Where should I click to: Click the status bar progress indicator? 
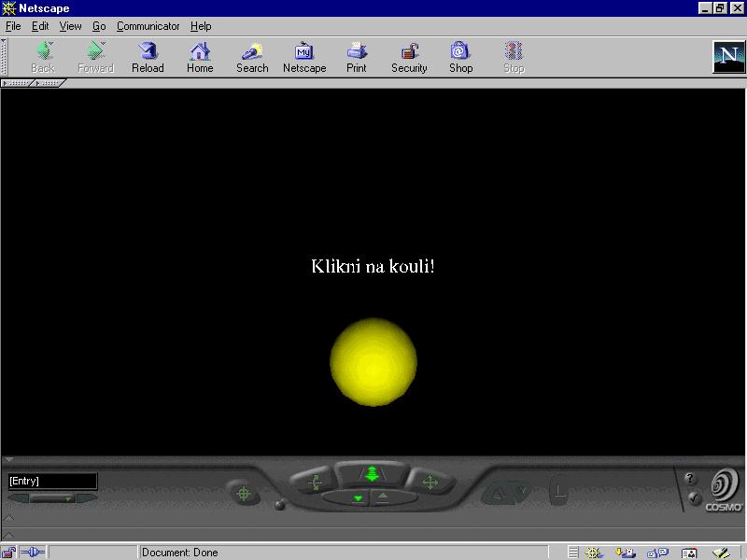[92, 553]
